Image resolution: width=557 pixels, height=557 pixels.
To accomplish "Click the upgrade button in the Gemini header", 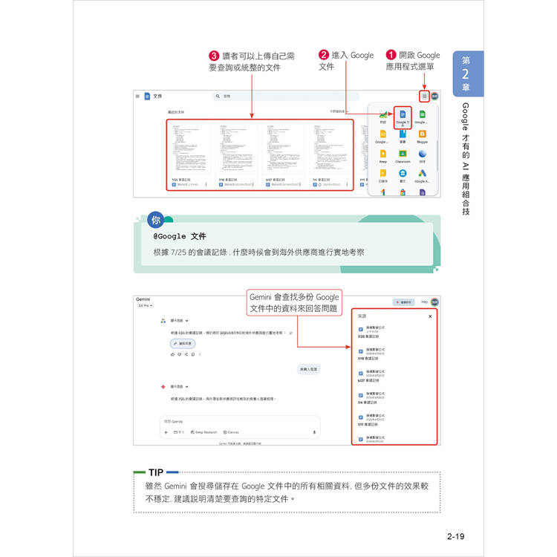I will click(x=403, y=302).
